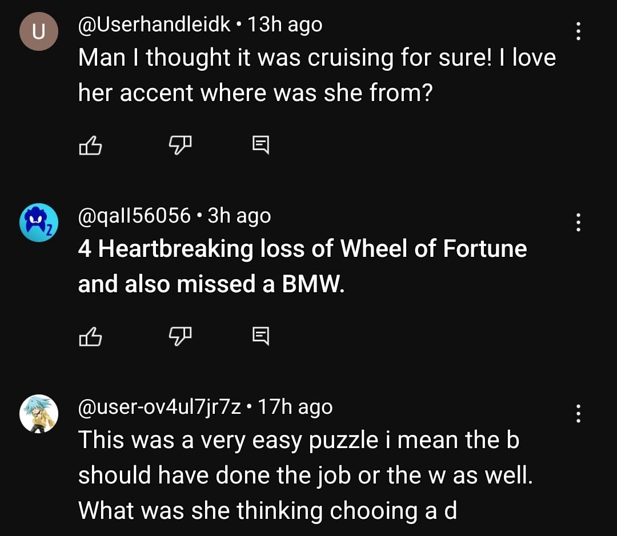Tap the 'This was a very easy puzzle' comment
This screenshot has height=536, width=617.
(305, 475)
